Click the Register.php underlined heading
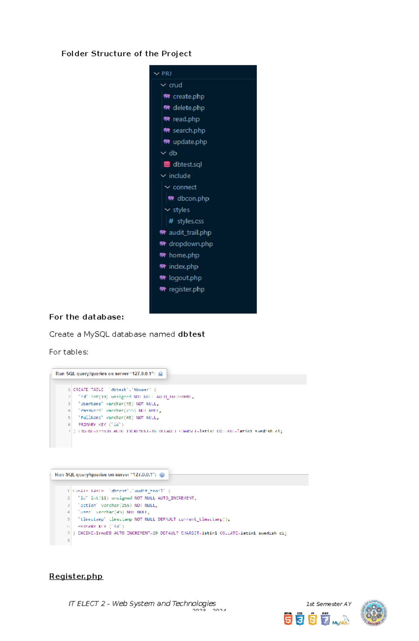419x641 pixels. point(76,576)
